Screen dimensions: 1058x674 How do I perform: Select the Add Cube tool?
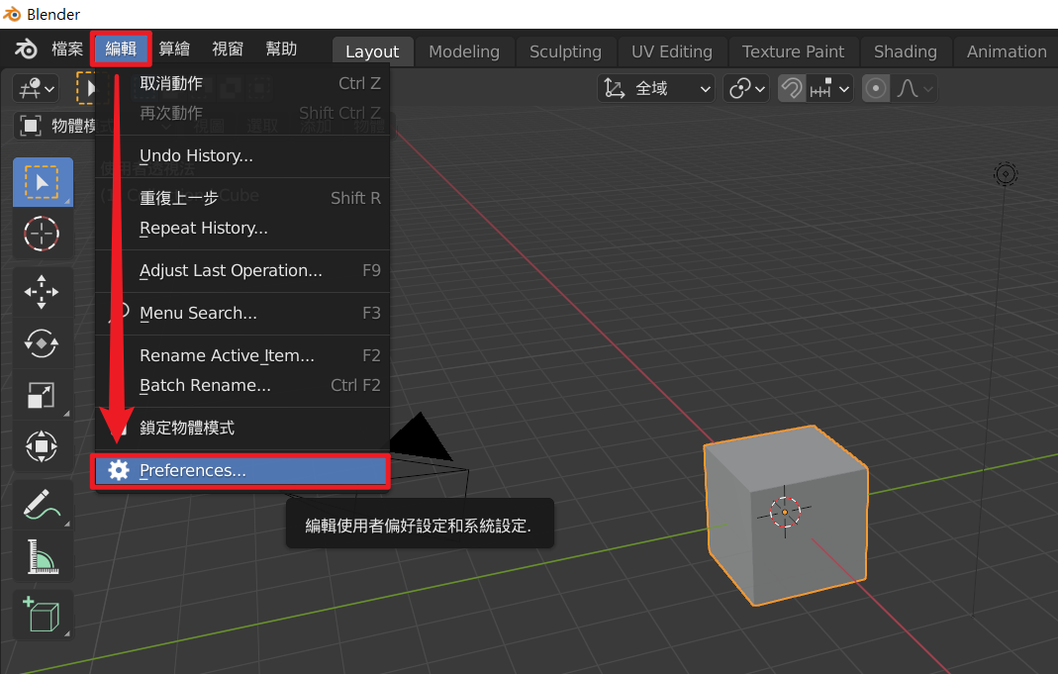coord(42,614)
